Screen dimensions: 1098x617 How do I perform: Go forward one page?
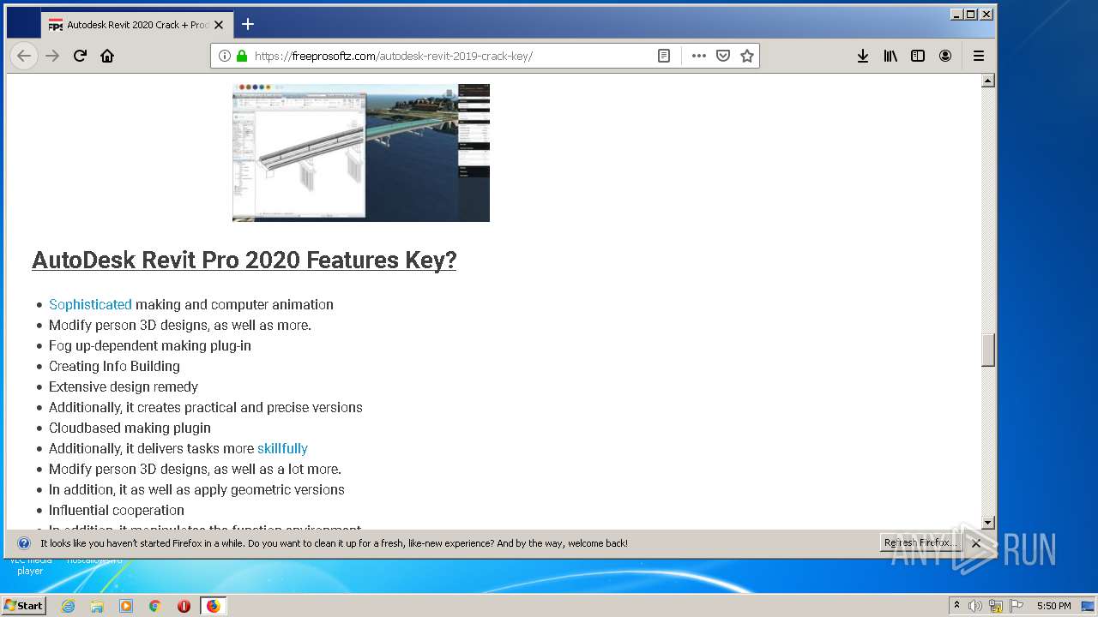tap(52, 56)
